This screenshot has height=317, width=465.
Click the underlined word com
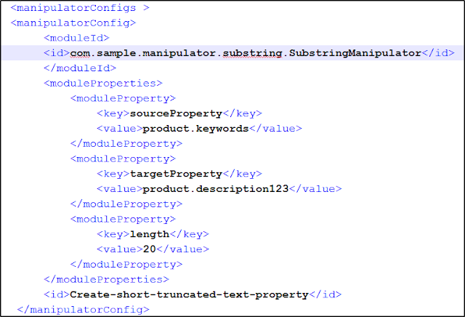click(x=80, y=53)
